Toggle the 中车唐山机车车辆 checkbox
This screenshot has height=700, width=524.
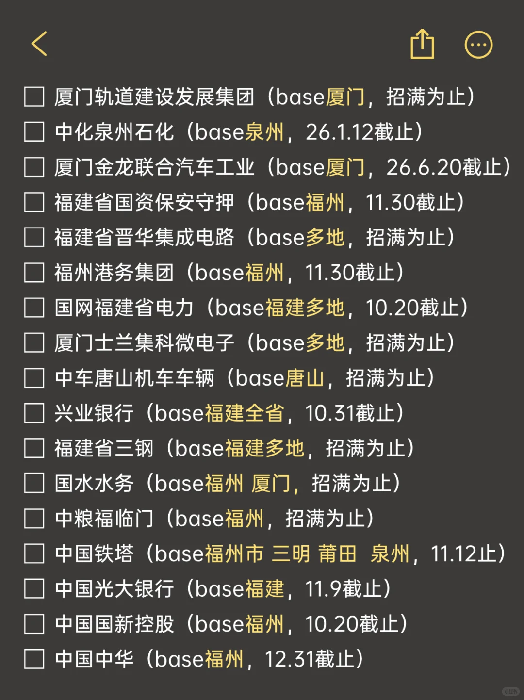(x=34, y=378)
